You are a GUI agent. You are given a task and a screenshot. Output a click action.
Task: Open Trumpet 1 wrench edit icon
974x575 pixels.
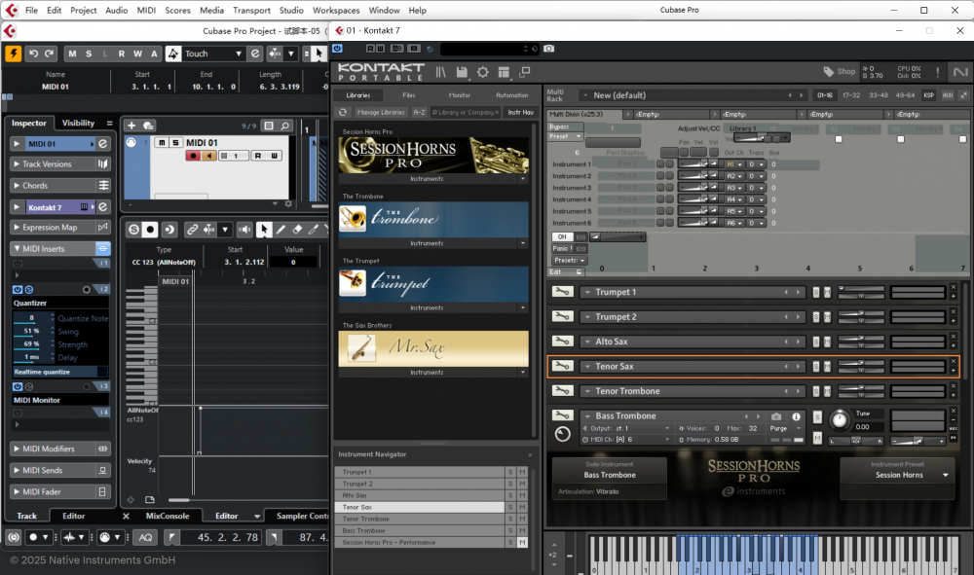(x=562, y=292)
